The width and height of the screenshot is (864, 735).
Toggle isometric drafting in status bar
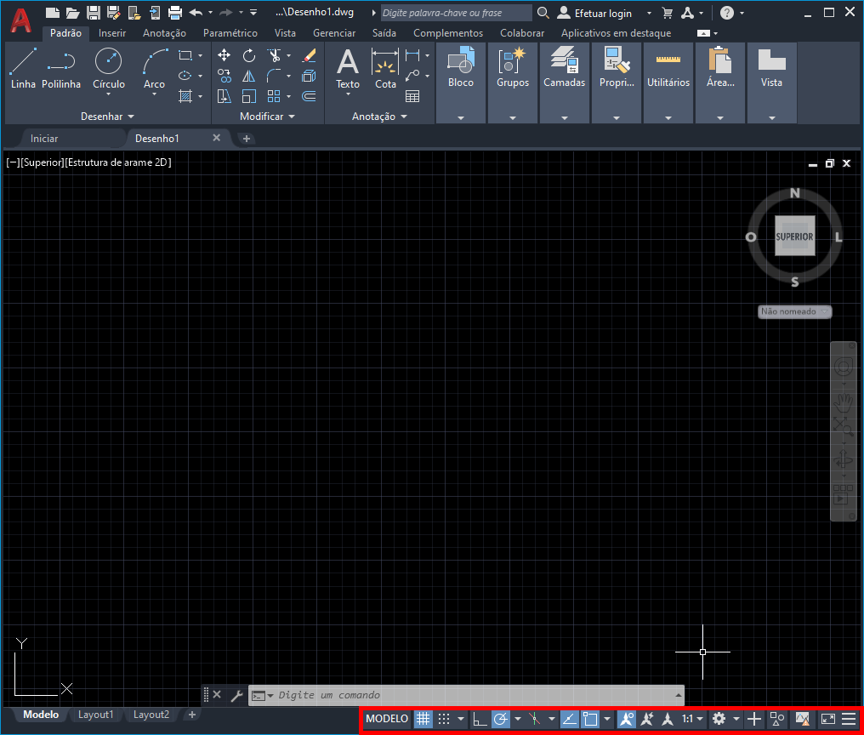tap(535, 719)
